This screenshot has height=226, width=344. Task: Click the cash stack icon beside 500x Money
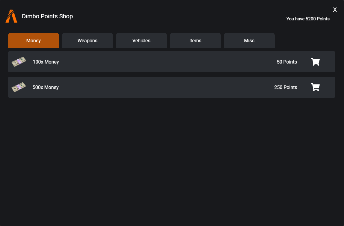coord(19,87)
